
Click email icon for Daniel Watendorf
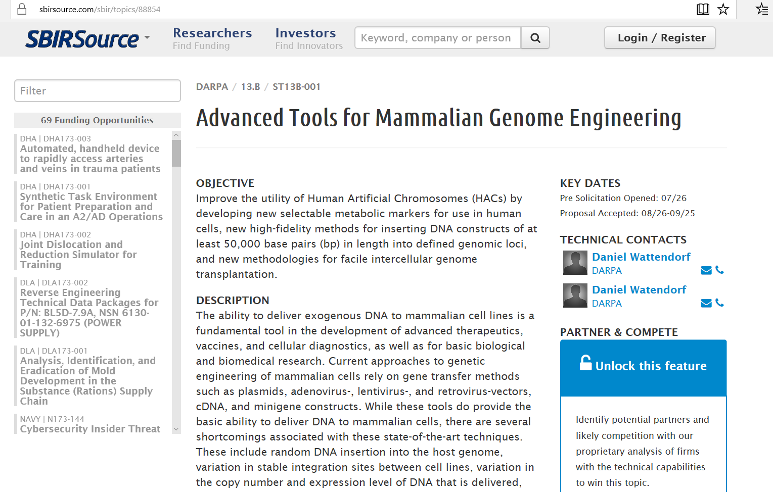coord(706,303)
